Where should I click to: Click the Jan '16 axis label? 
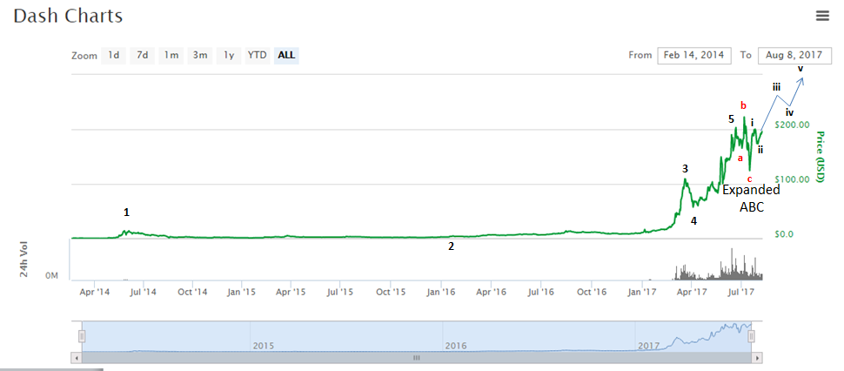[x=441, y=292]
